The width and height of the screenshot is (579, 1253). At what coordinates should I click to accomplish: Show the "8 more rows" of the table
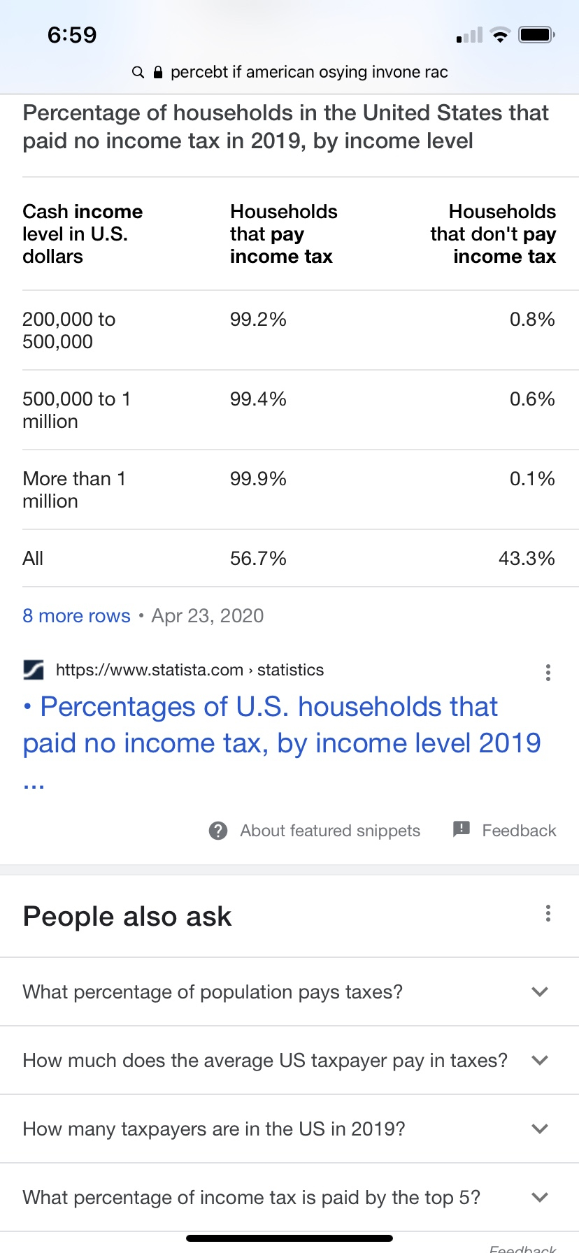click(x=76, y=615)
